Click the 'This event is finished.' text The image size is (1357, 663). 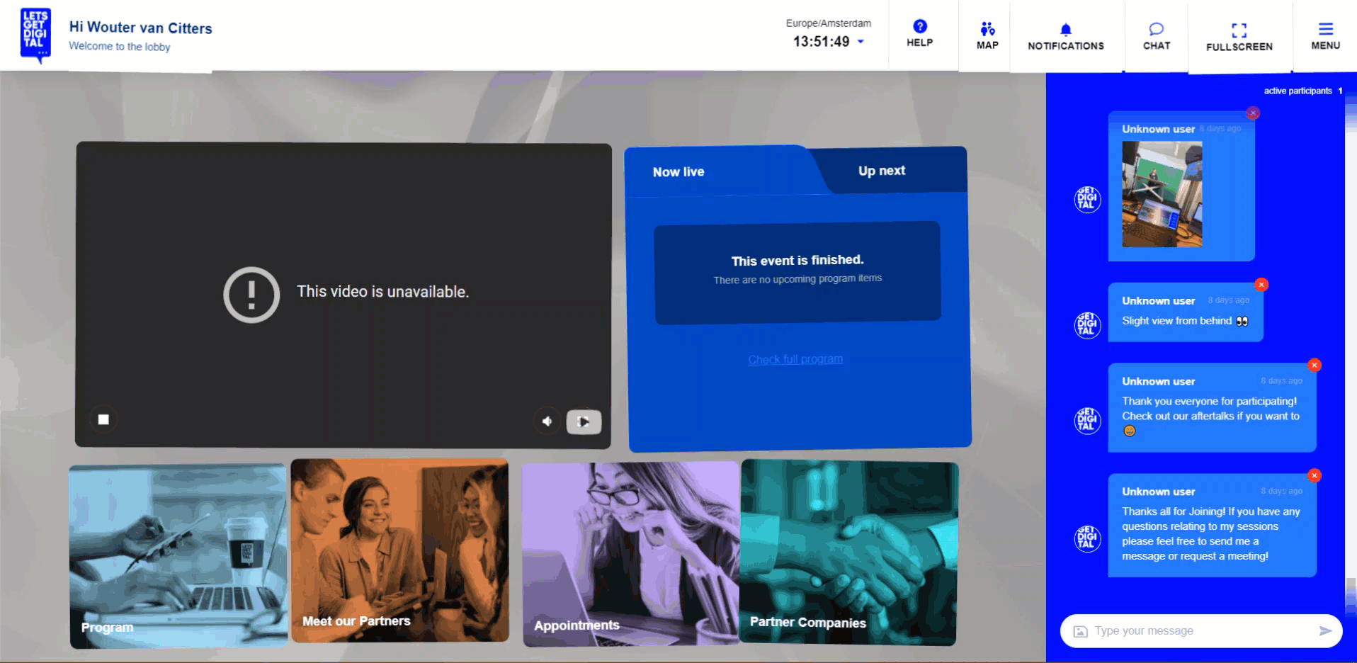(x=797, y=260)
